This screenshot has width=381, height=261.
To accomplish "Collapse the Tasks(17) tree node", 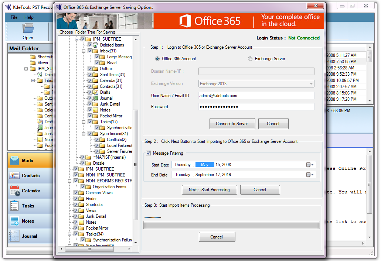I will (84, 122).
